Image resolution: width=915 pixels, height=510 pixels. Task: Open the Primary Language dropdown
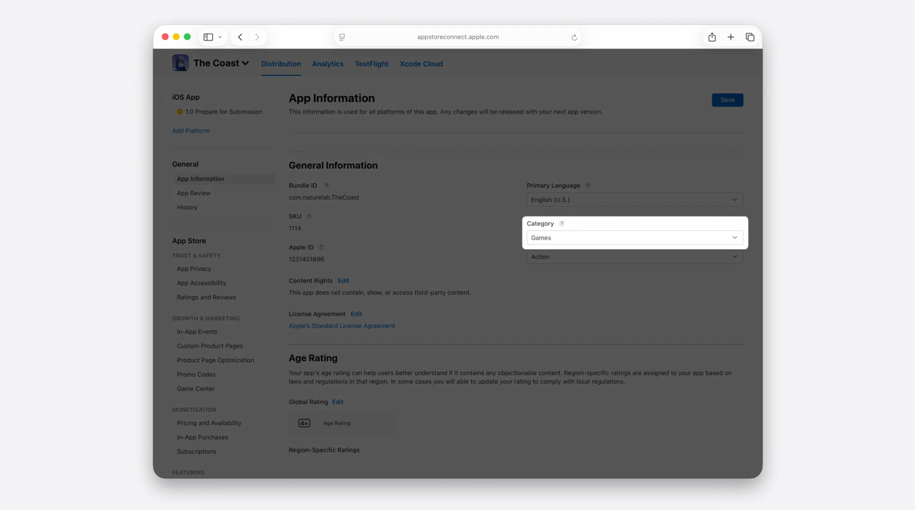coord(634,200)
